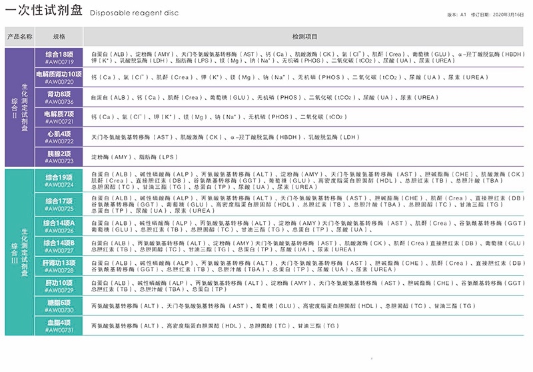Select the 综合17项 #AW00725 cell

[59, 204]
